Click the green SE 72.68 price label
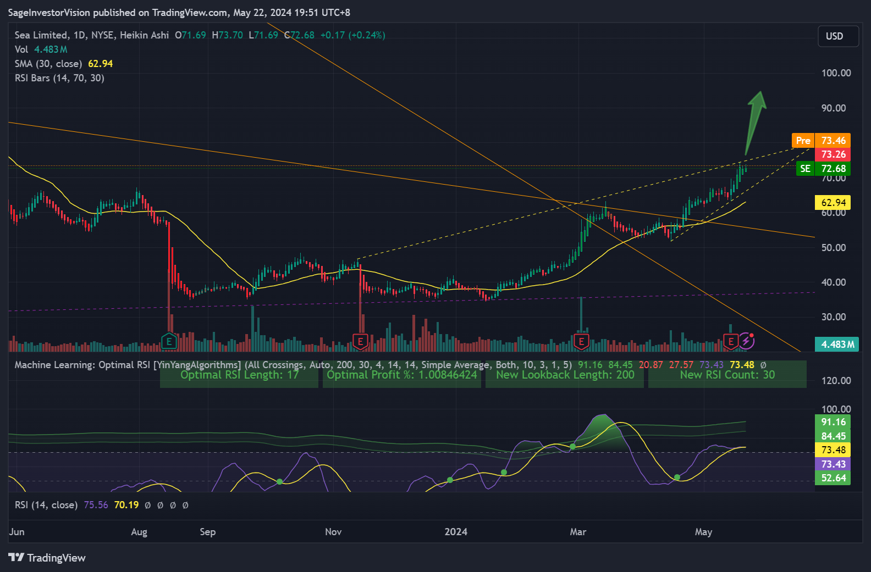871x572 pixels. (x=823, y=169)
